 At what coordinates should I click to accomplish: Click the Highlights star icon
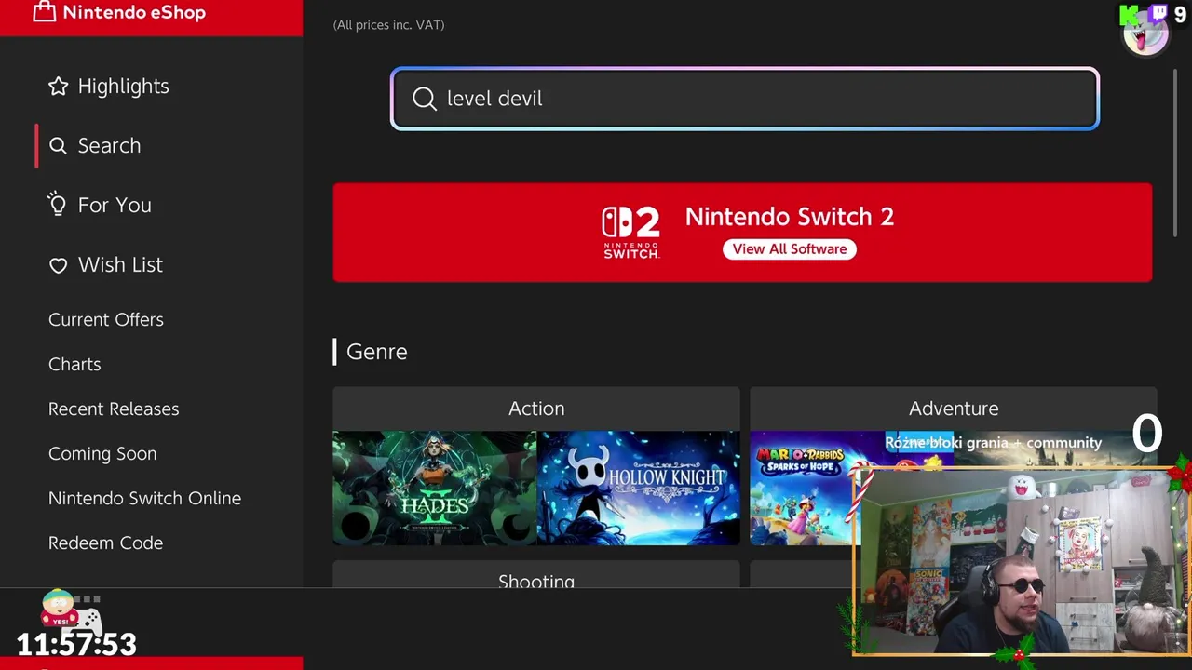point(58,87)
